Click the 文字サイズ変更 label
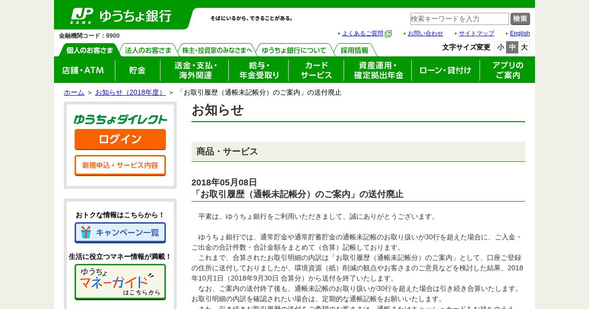The image size is (589, 309). pyautogui.click(x=466, y=47)
